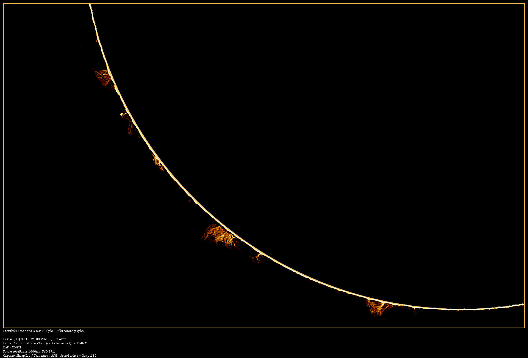Click the 'QHY 174MM' camera text

(78, 343)
